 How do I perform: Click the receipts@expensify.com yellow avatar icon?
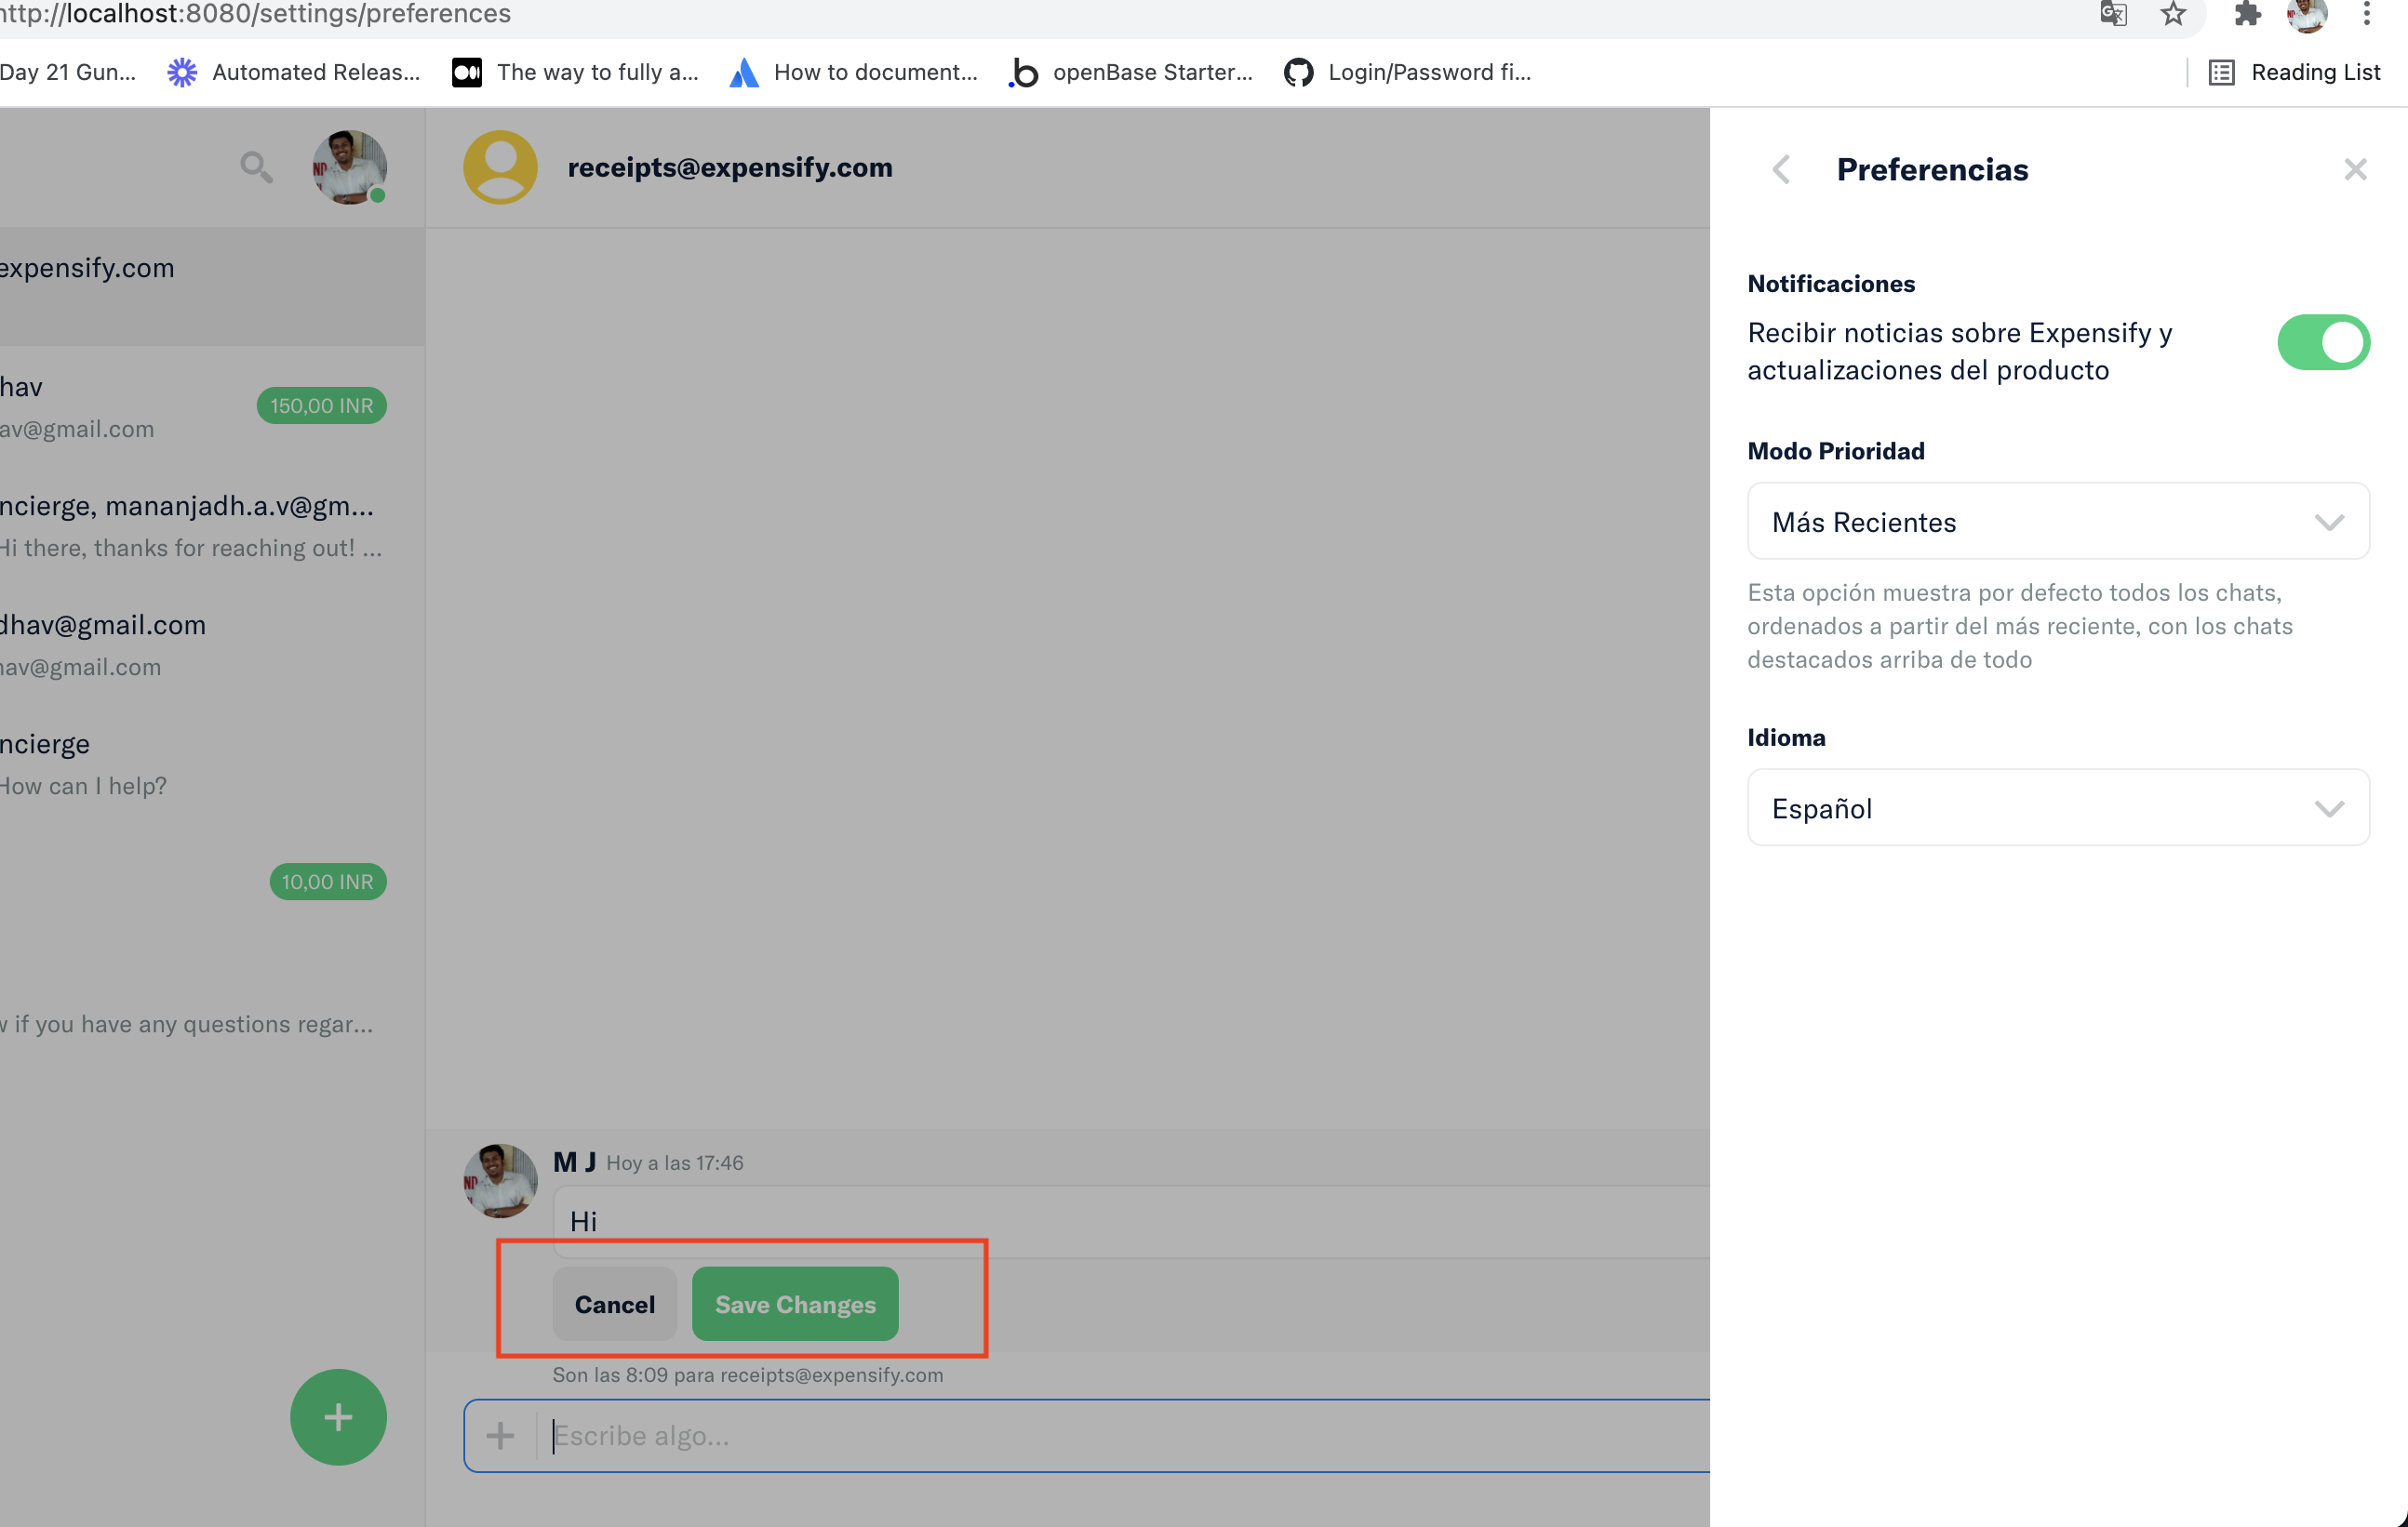click(x=500, y=166)
